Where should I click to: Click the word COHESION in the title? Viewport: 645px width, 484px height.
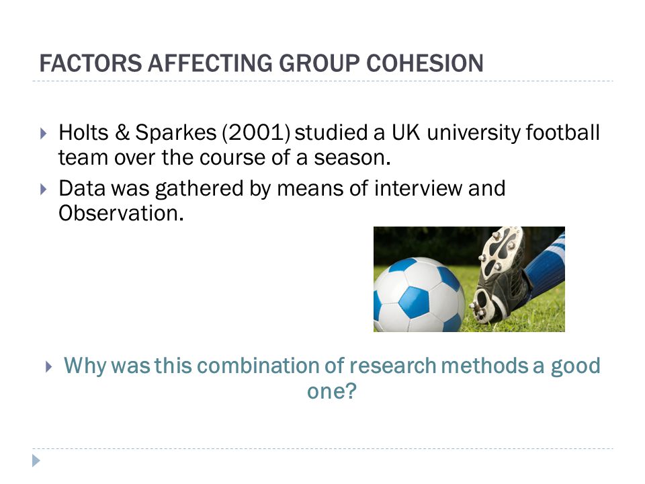(x=425, y=63)
